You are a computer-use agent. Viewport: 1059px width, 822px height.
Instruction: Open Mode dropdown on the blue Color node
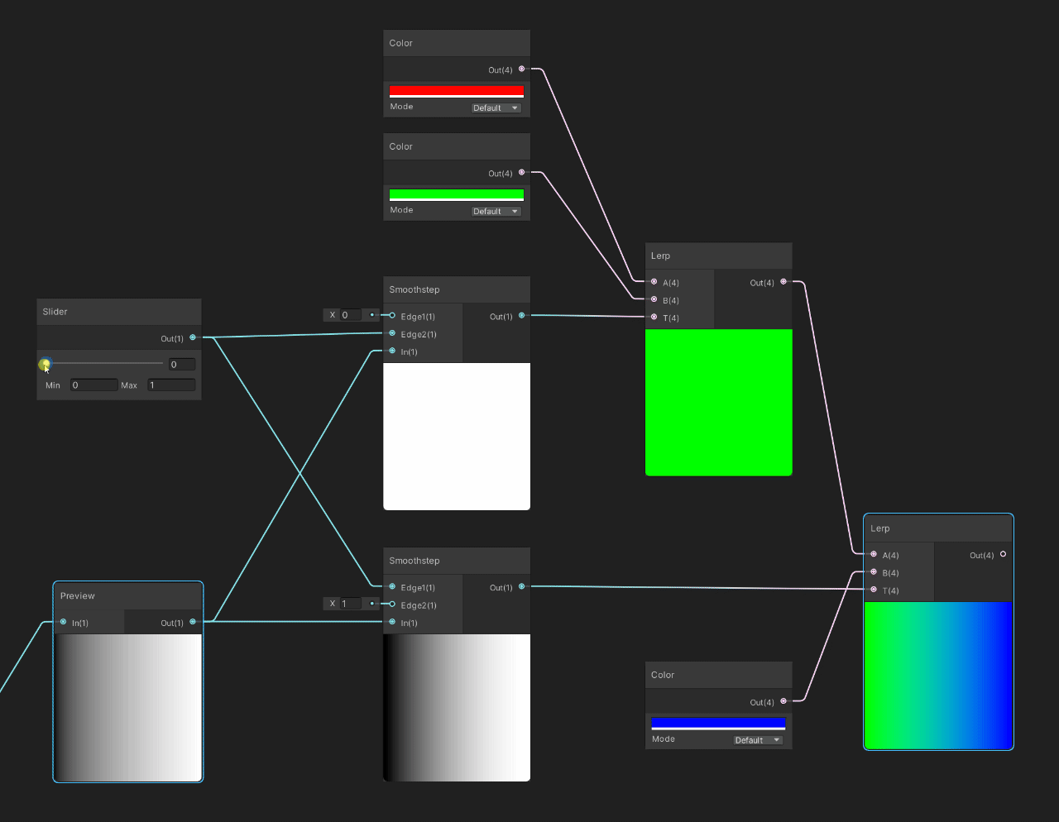click(x=758, y=740)
